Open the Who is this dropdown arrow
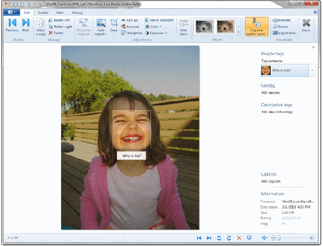The height and width of the screenshot is (246, 323). point(312,70)
